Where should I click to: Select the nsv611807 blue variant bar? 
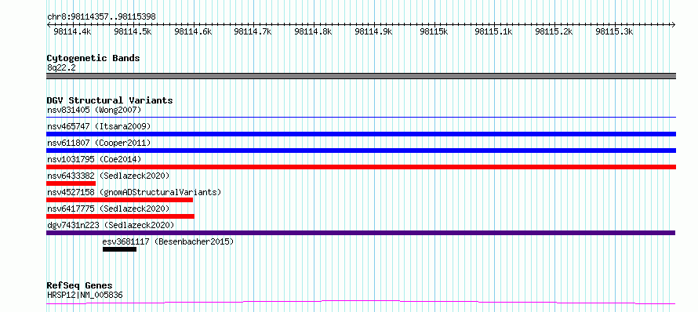tap(361, 151)
